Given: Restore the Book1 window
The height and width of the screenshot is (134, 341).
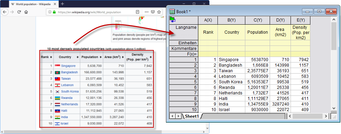Looking at the screenshot, I should (319, 12).
